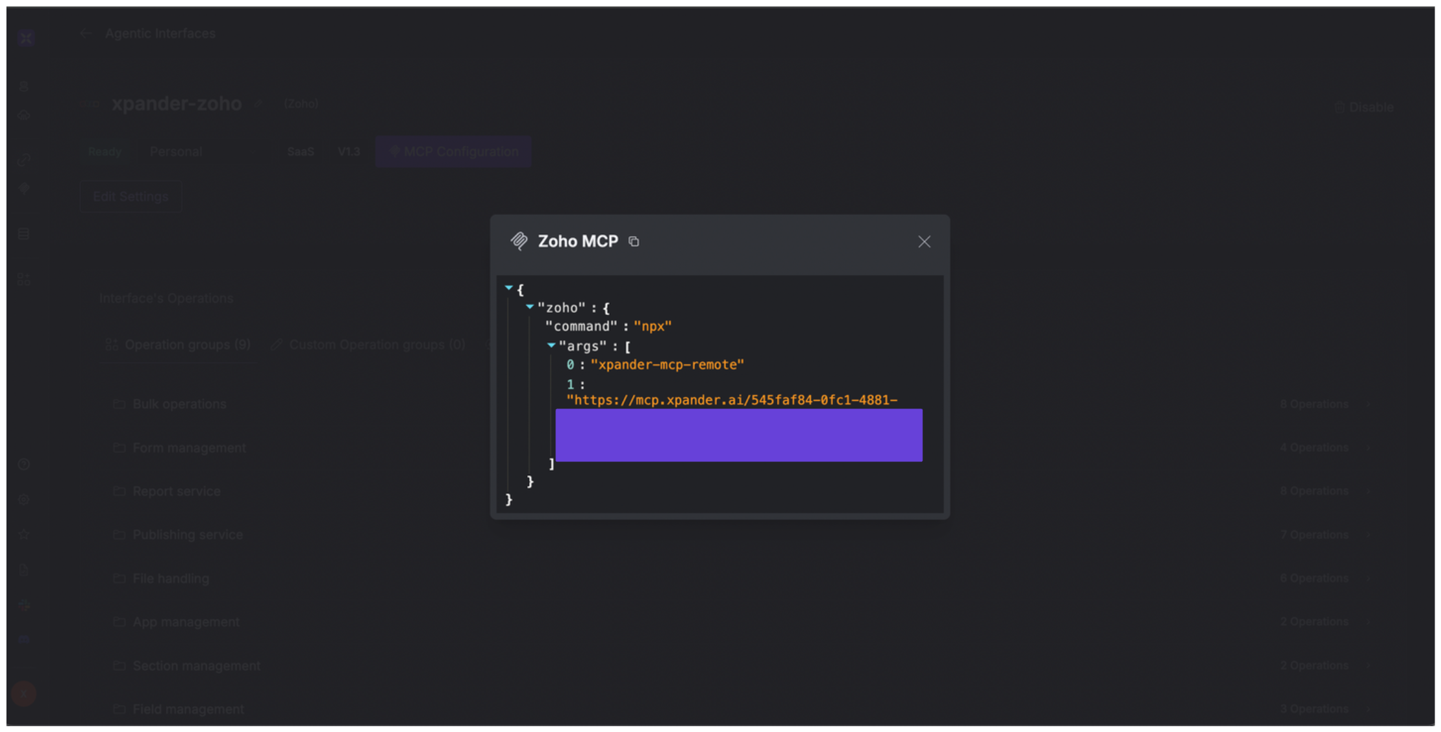Open the Field management group

tap(743, 709)
